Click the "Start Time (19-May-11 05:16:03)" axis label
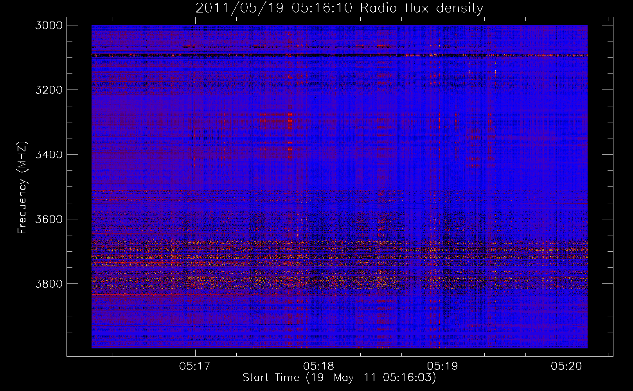The height and width of the screenshot is (391, 633). point(339,378)
